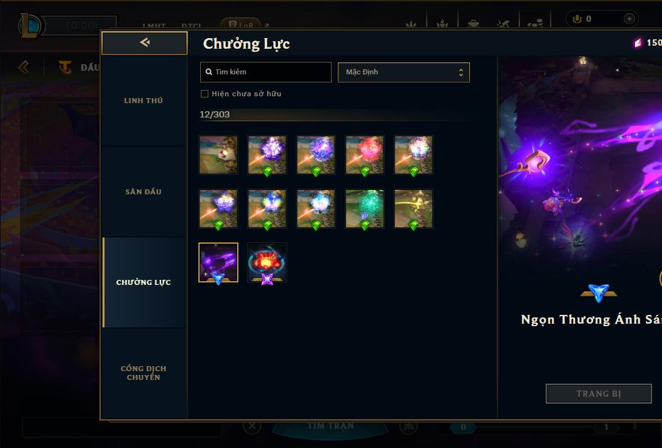Switch to the Linh Thú tab
Image resolution: width=662 pixels, height=448 pixels.
click(x=143, y=101)
